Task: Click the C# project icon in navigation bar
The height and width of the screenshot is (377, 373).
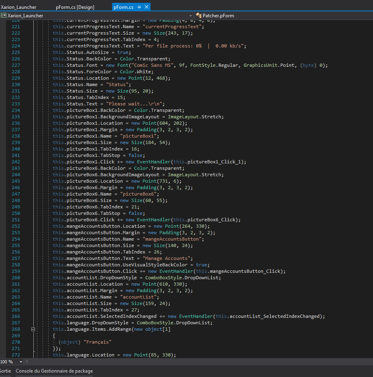Action: 4,16
